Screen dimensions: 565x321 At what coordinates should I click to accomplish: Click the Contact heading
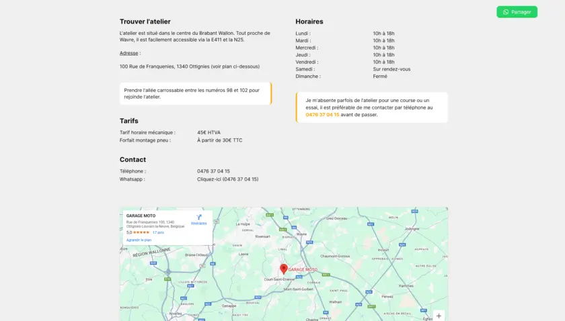[133, 159]
